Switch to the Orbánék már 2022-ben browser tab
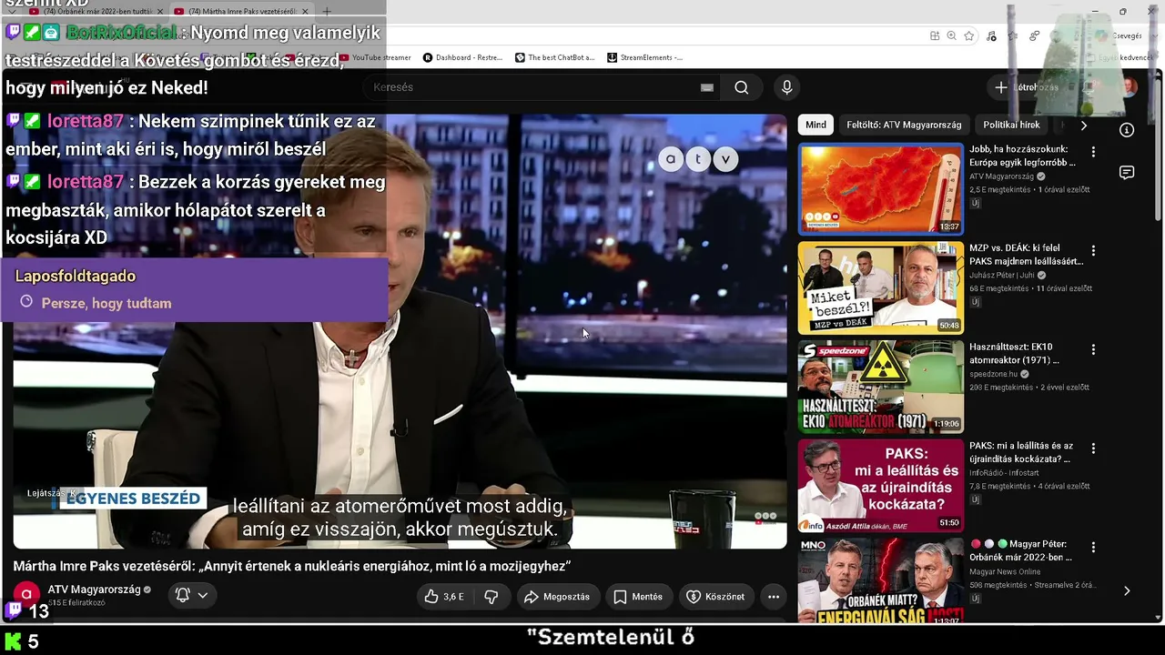Viewport: 1165px width, 655px height. coord(96,12)
